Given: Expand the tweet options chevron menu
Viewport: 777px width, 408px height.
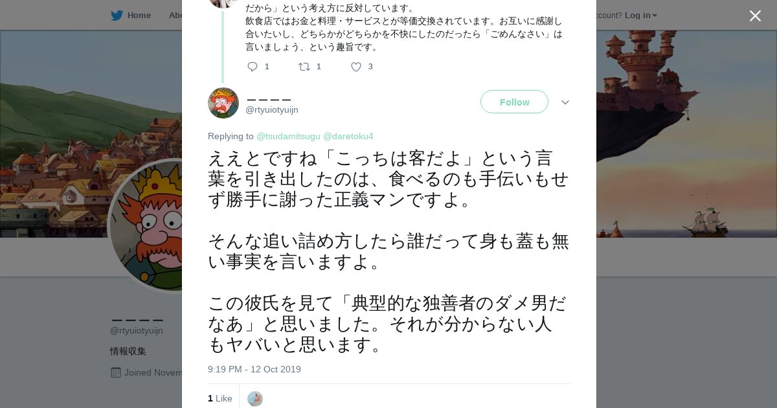Looking at the screenshot, I should point(565,102).
